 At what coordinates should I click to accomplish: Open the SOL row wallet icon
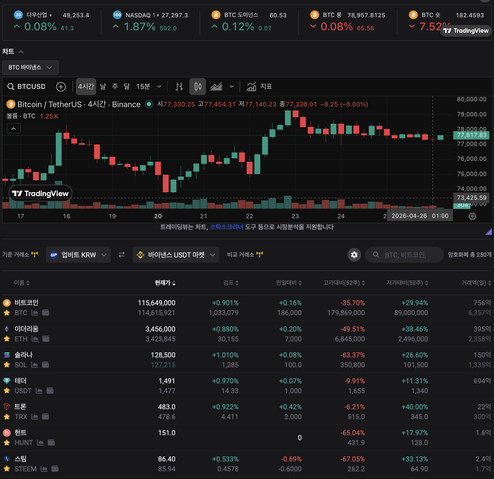[x=45, y=365]
